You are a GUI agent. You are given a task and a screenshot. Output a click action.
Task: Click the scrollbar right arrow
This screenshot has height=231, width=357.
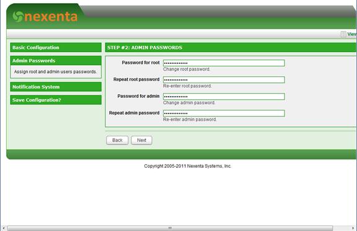[353, 228]
